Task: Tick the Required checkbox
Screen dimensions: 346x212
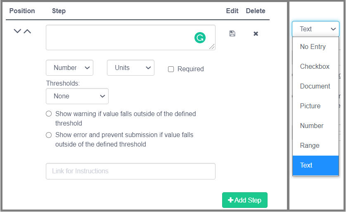Action: click(x=171, y=69)
